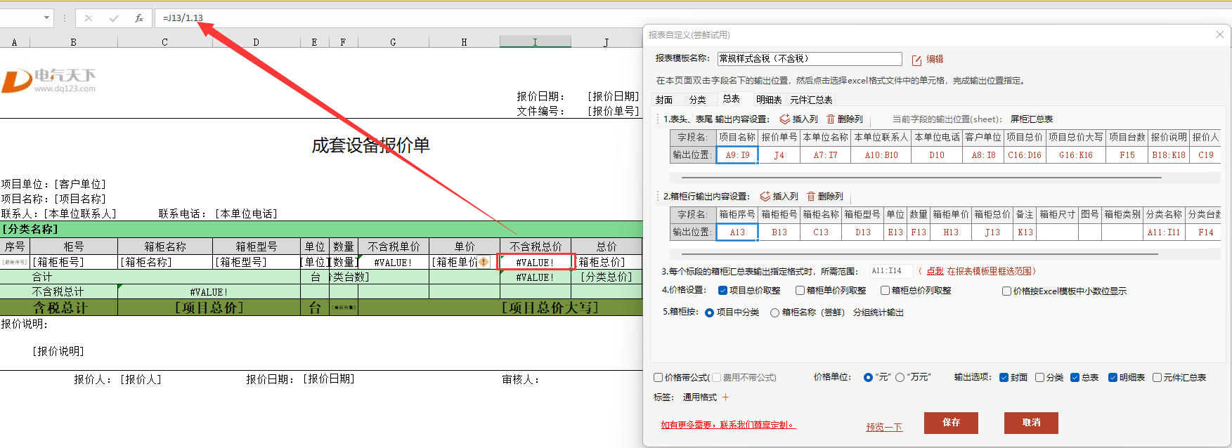
Task: Select column header I in spreadsheet
Action: 535,42
